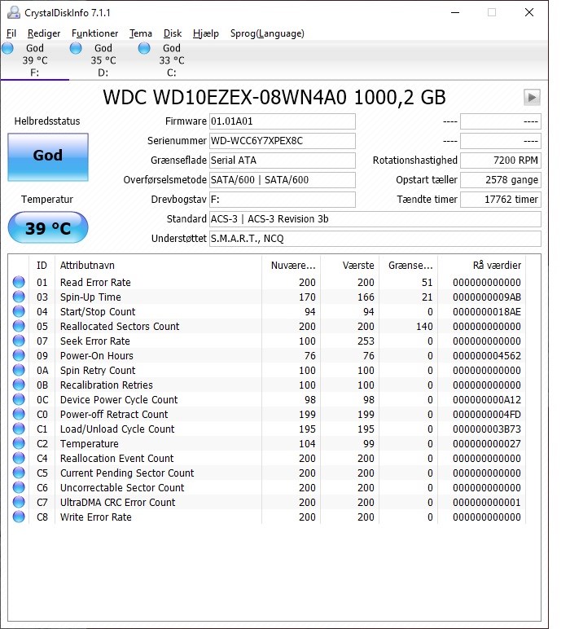Click status orb for Device Power Cycle Count
Image resolution: width=570 pixels, height=629 pixels.
pos(19,399)
